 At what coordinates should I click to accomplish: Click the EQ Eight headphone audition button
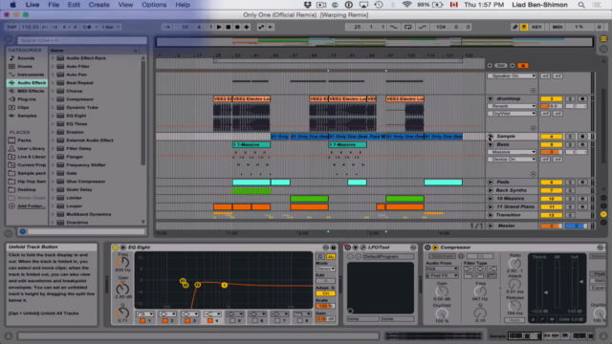coord(319,257)
